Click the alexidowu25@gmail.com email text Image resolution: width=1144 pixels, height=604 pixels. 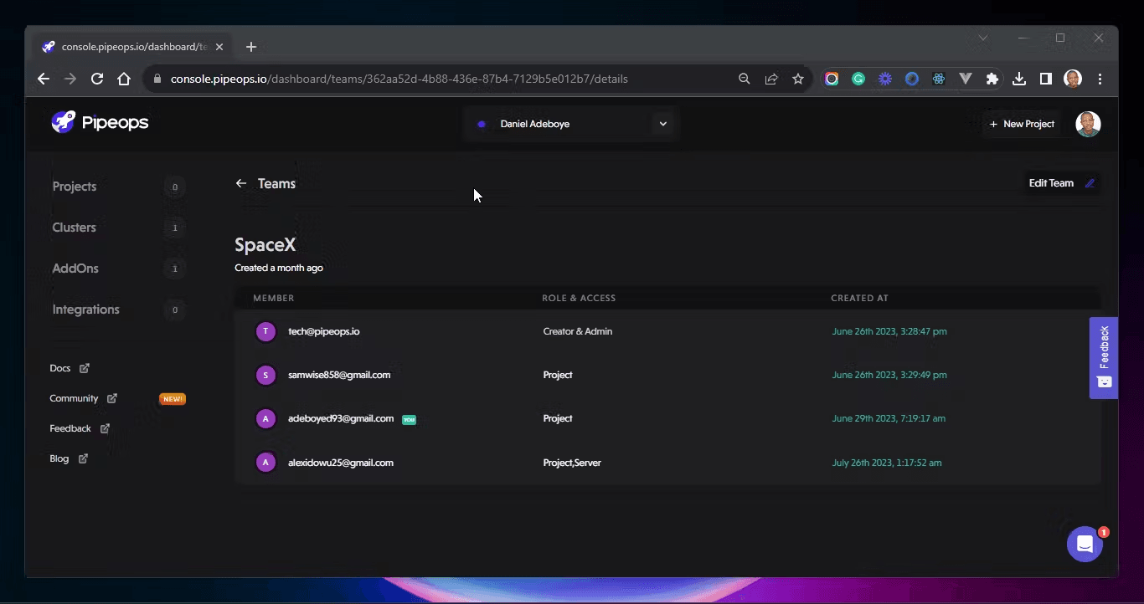click(341, 463)
